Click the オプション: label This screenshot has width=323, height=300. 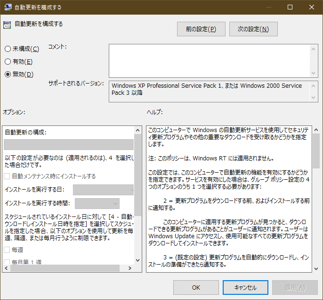14,112
